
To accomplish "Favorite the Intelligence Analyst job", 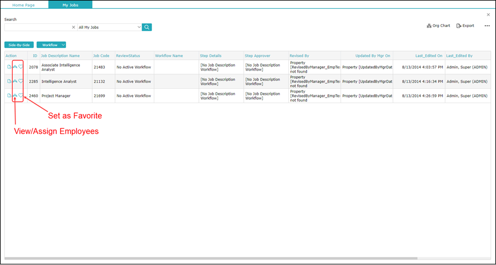I will point(21,81).
